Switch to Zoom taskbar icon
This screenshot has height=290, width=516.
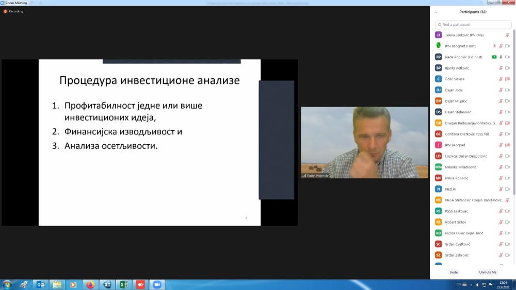click(x=157, y=284)
